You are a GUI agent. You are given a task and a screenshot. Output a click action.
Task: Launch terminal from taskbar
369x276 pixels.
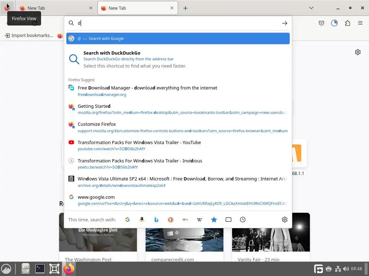[x=40, y=269]
